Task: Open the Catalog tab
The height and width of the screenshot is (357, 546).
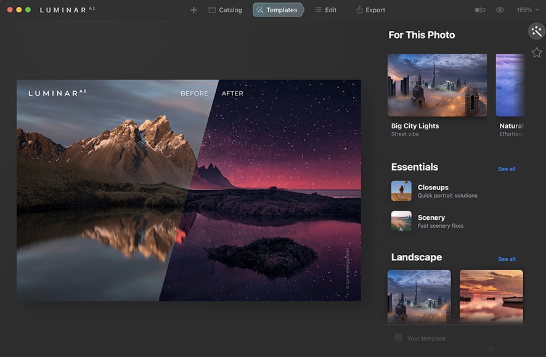Action: click(226, 10)
